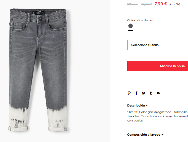Share the product on Pinterest

(x=129, y=93)
